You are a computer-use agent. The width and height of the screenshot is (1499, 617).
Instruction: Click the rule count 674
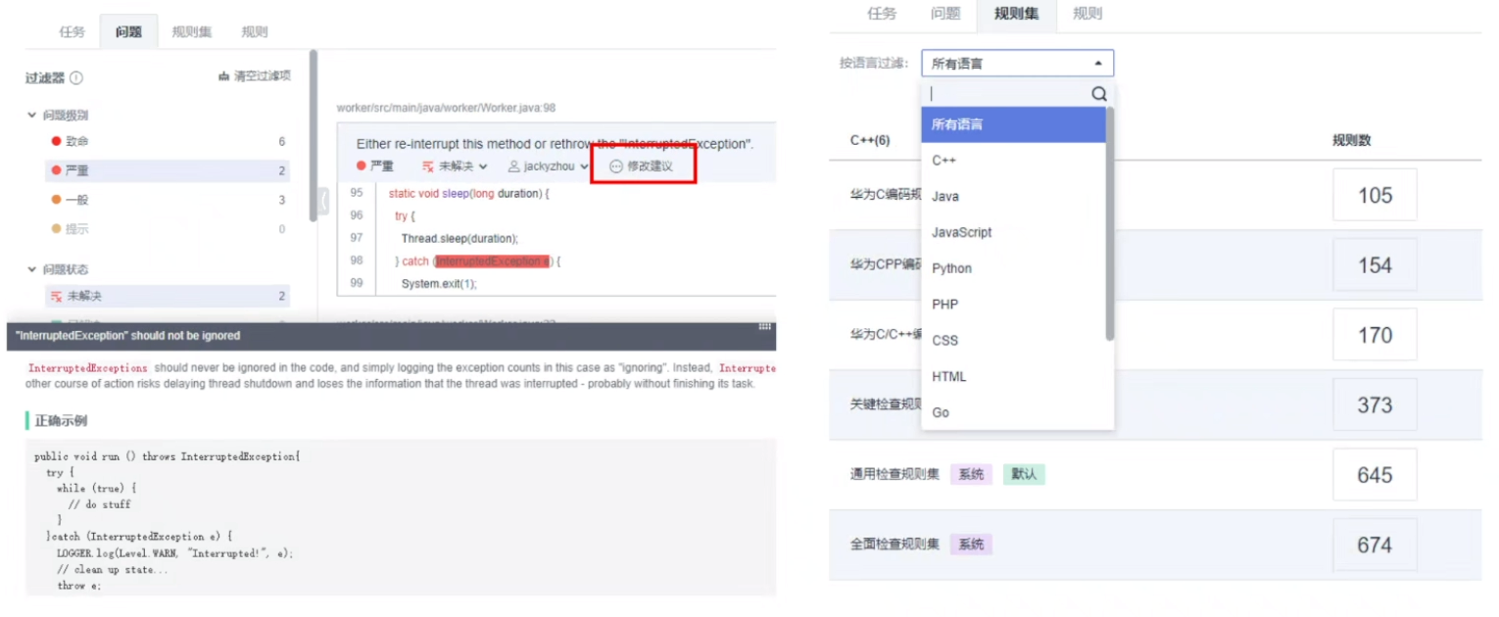1375,545
